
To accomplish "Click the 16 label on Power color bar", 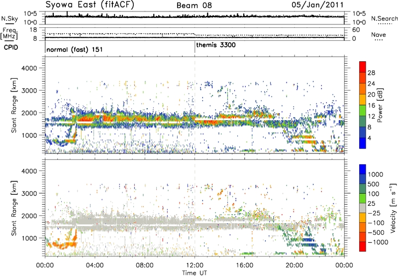I will coord(371,106).
